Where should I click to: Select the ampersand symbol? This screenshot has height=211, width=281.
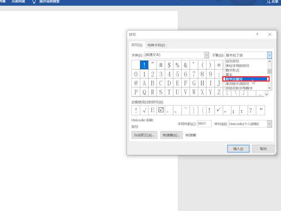tap(185, 65)
